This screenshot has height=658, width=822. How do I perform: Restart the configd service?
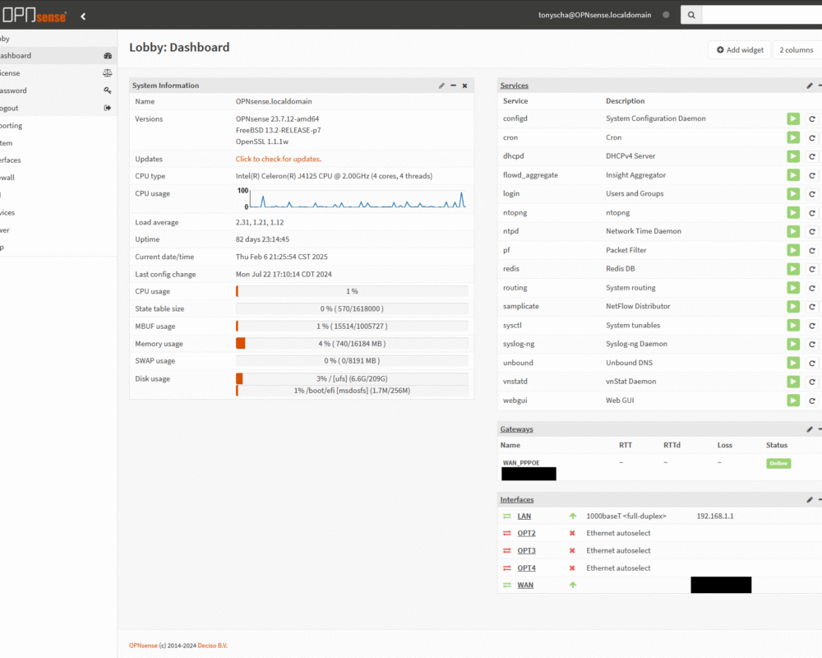(x=811, y=119)
